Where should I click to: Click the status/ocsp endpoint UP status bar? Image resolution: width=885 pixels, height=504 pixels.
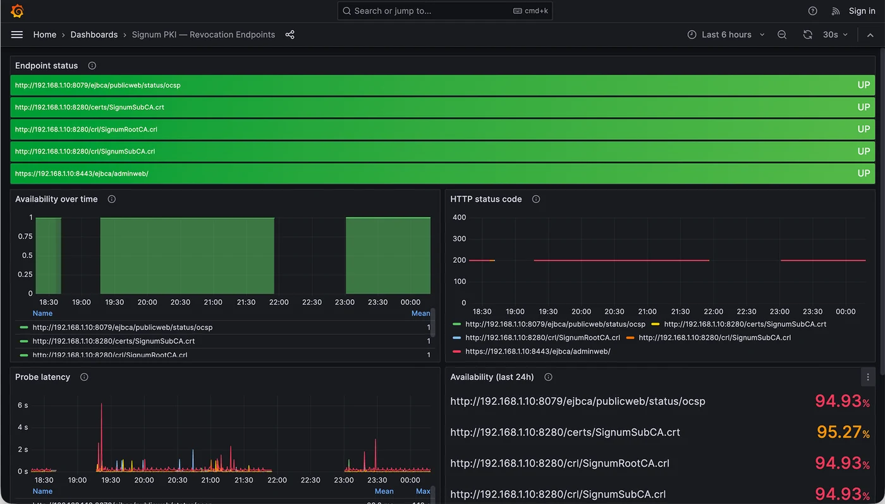442,85
